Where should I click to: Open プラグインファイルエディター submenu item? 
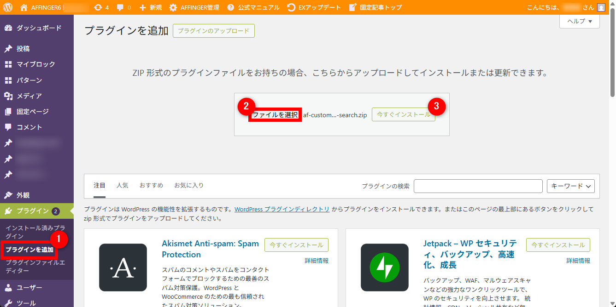tap(35, 267)
